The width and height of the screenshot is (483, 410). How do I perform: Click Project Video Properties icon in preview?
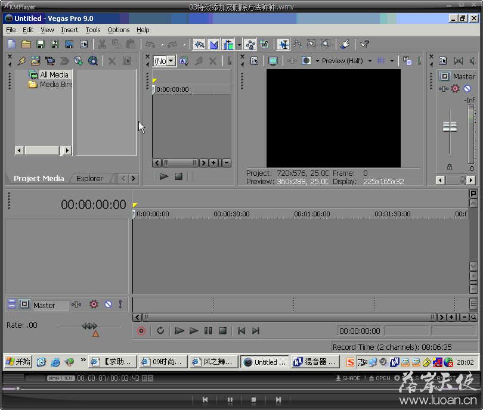pyautogui.click(x=254, y=61)
